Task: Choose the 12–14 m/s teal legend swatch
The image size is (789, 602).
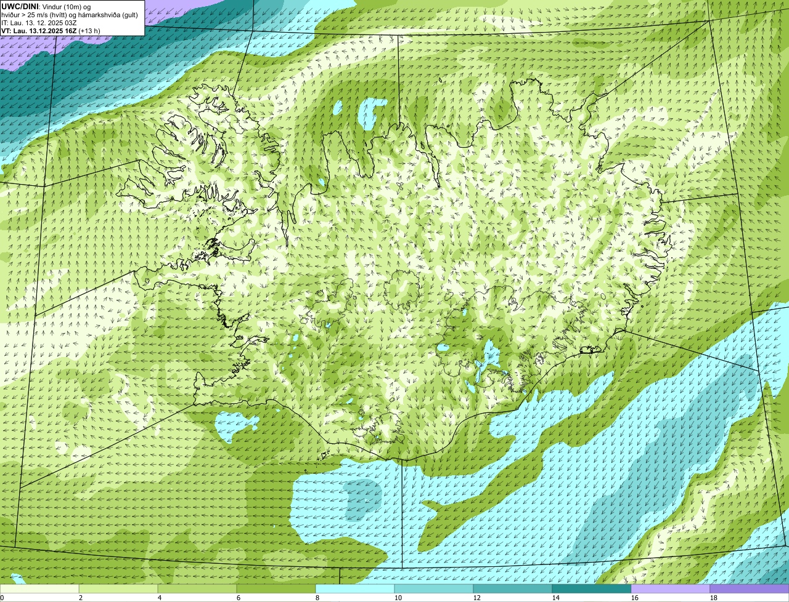Action: point(513,588)
